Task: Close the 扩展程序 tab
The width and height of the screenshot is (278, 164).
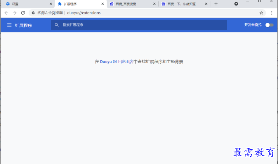Action: click(103, 4)
